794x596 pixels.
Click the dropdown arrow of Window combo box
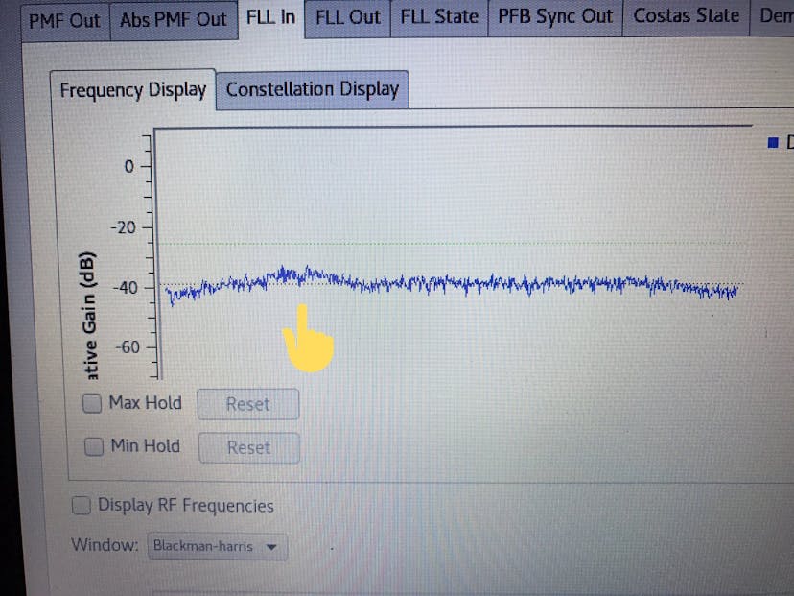click(271, 547)
